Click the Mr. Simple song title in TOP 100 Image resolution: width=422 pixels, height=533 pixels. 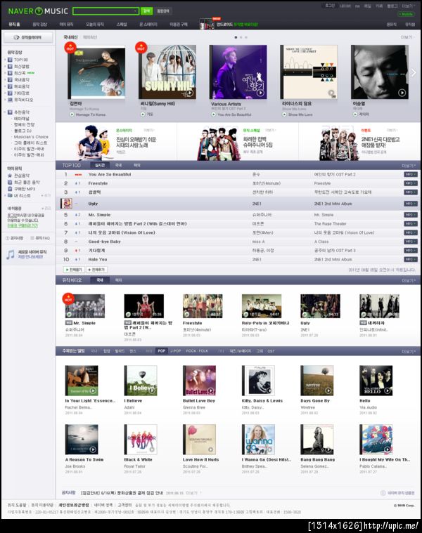tap(99, 215)
